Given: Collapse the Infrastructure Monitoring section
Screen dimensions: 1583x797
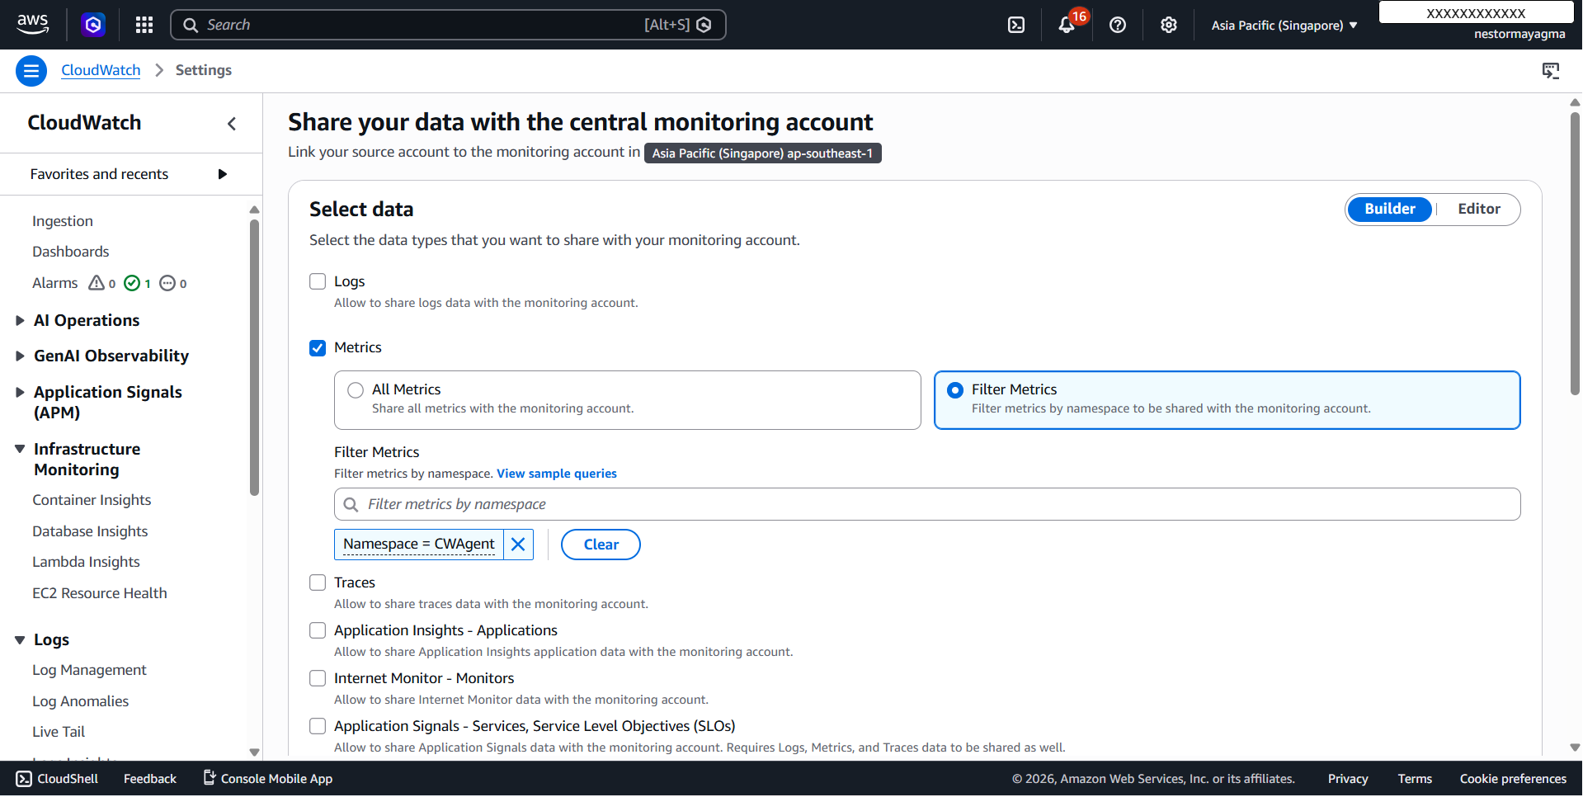Looking at the screenshot, I should [x=20, y=449].
